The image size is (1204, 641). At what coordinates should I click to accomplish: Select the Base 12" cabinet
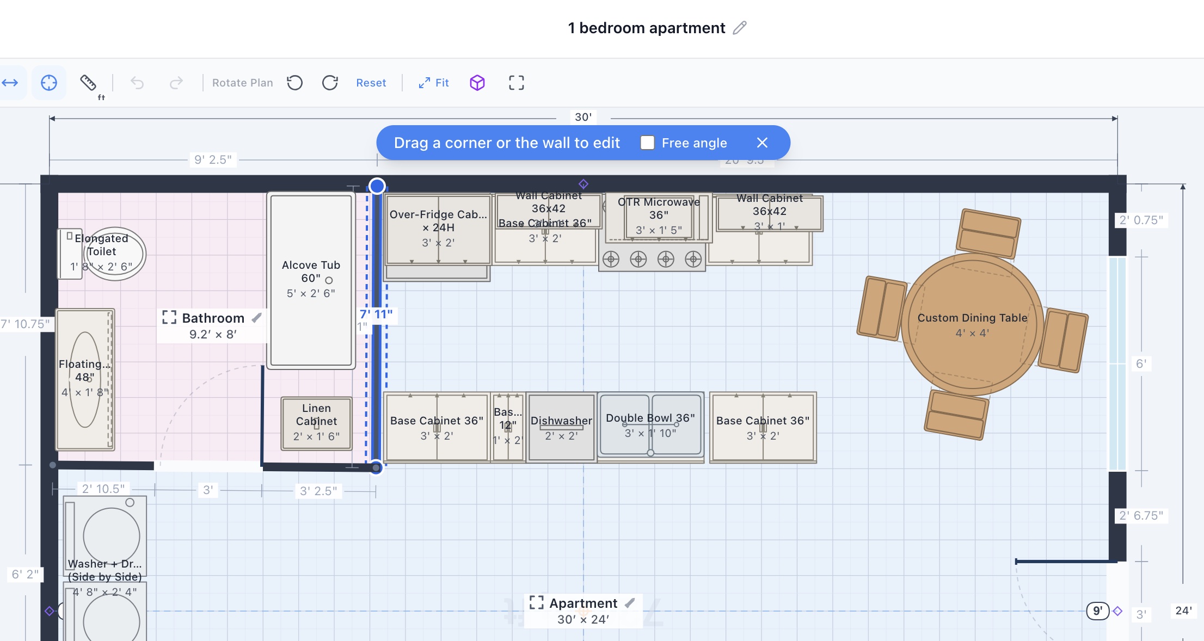(x=508, y=428)
